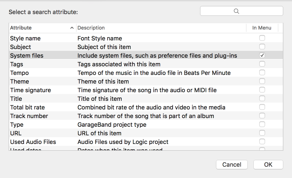Focus the attribute search field
The image size is (292, 178).
click(241, 11)
